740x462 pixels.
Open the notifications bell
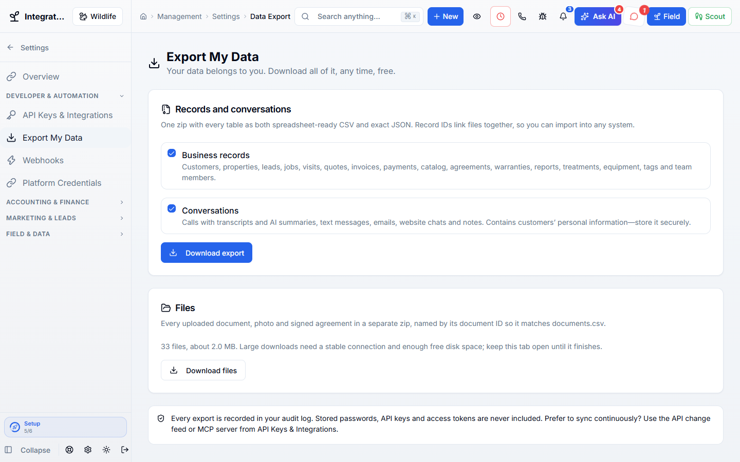[563, 16]
